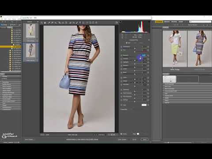212x159 pixels.
Task: Select the Crop tool in Camera Raw
Action: point(59,23)
